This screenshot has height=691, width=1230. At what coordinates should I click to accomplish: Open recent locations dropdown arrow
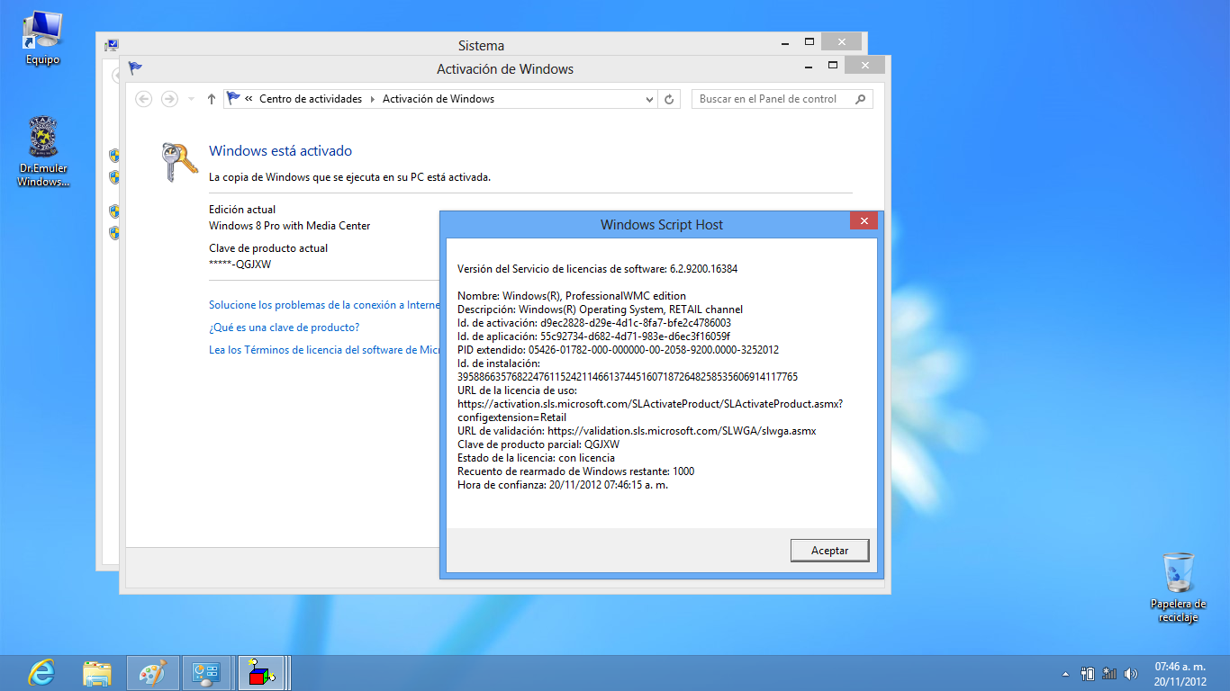pos(191,99)
